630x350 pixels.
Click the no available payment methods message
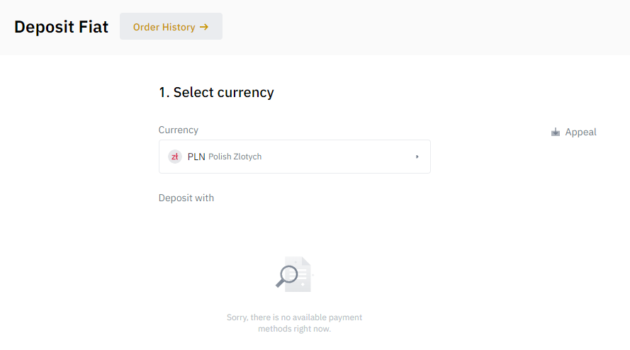[295, 322]
